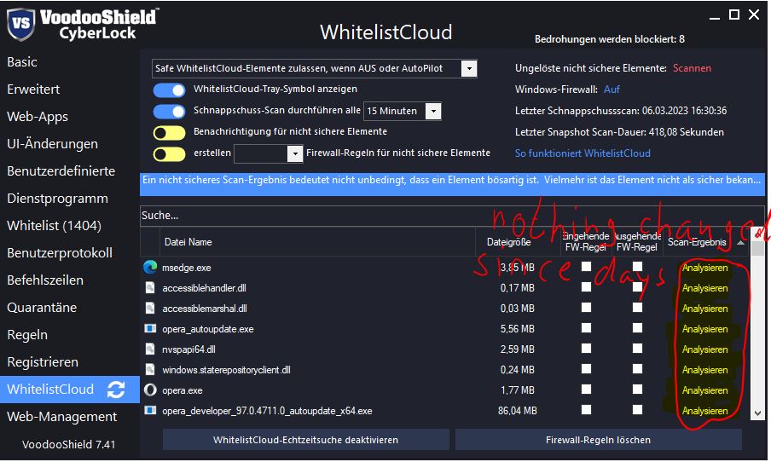The width and height of the screenshot is (771, 462).
Task: Toggle WhitelistCloud-Tray-Symbol anzeigen switch
Action: tap(169, 90)
